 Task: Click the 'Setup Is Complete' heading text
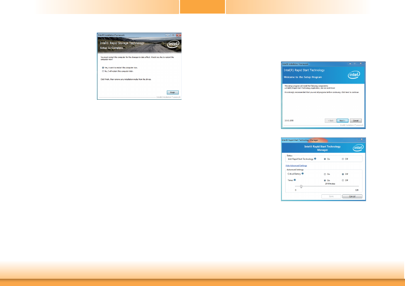point(112,48)
